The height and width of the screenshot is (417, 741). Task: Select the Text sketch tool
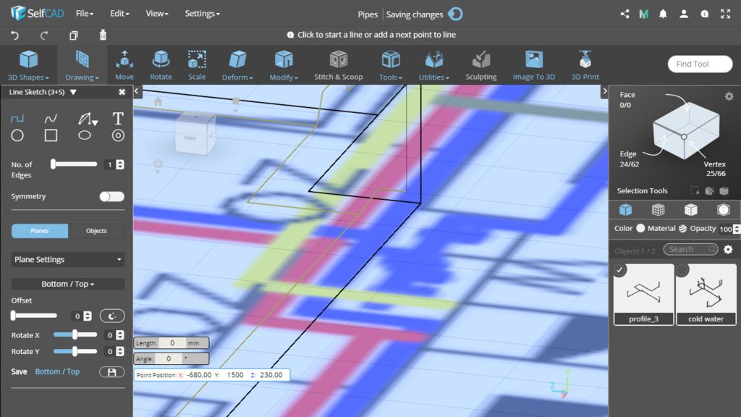tap(118, 118)
